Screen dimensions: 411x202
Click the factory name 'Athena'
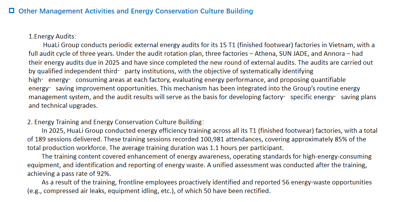click(x=256, y=54)
